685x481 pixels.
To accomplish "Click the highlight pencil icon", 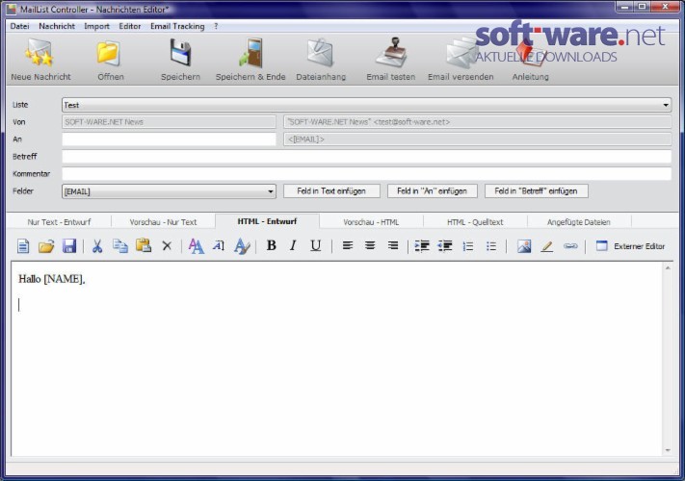I will click(x=547, y=246).
